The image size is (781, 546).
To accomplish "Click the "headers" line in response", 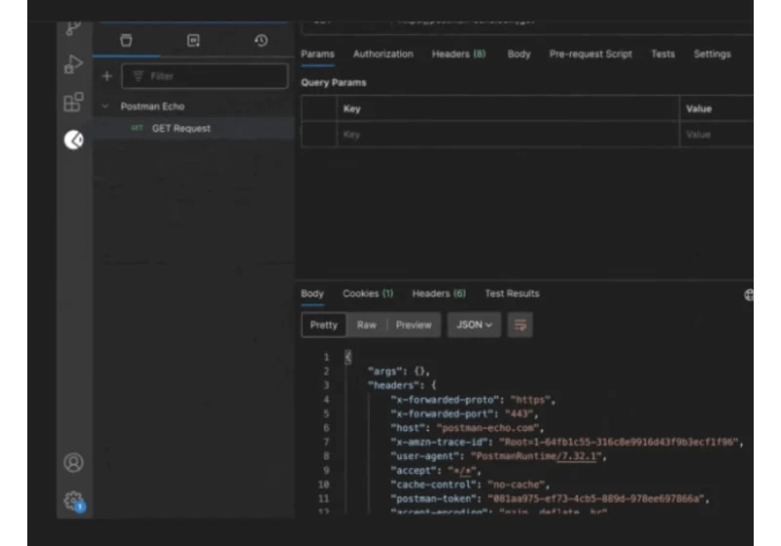I will point(401,385).
